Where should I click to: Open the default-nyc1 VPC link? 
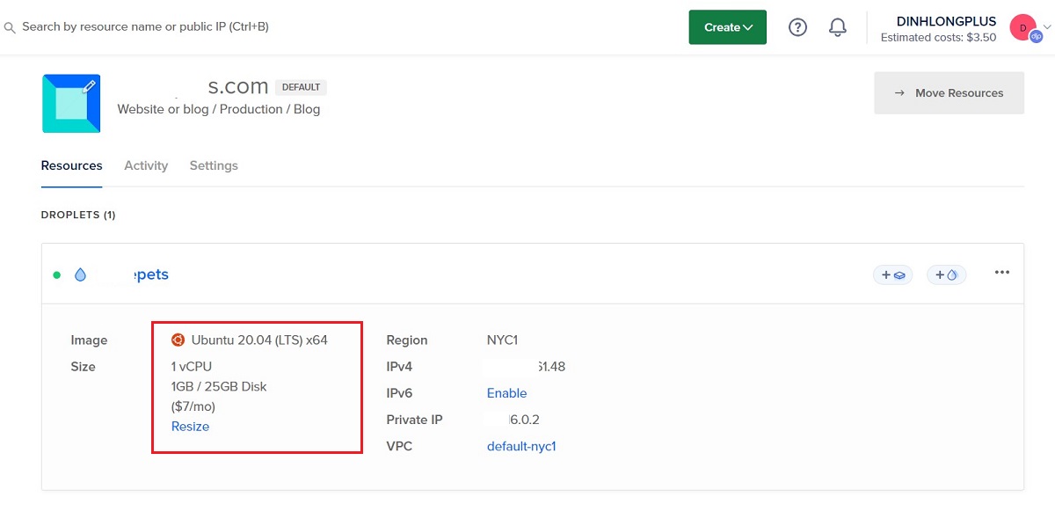click(x=523, y=446)
